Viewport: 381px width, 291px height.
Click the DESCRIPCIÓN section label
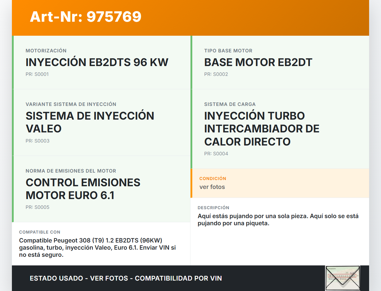tap(213, 208)
